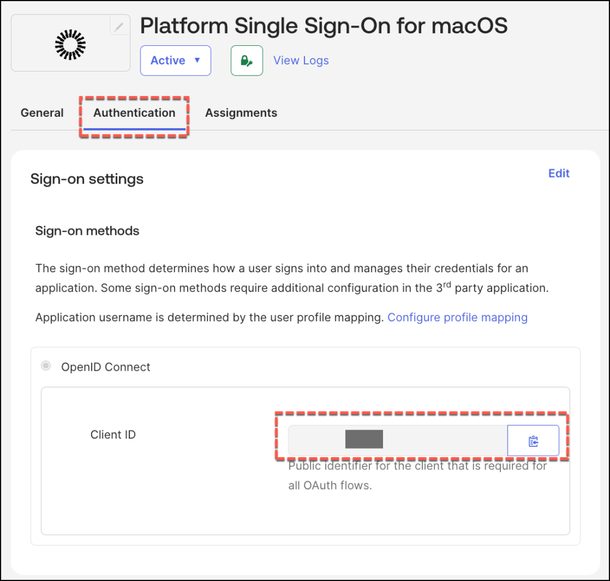Open the Active status dropdown
Image resolution: width=610 pixels, height=581 pixels.
[175, 60]
